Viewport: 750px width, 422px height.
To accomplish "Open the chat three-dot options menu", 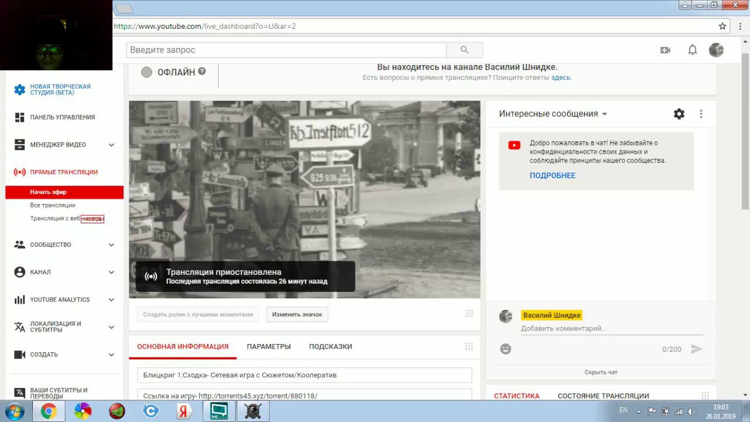I will (701, 114).
